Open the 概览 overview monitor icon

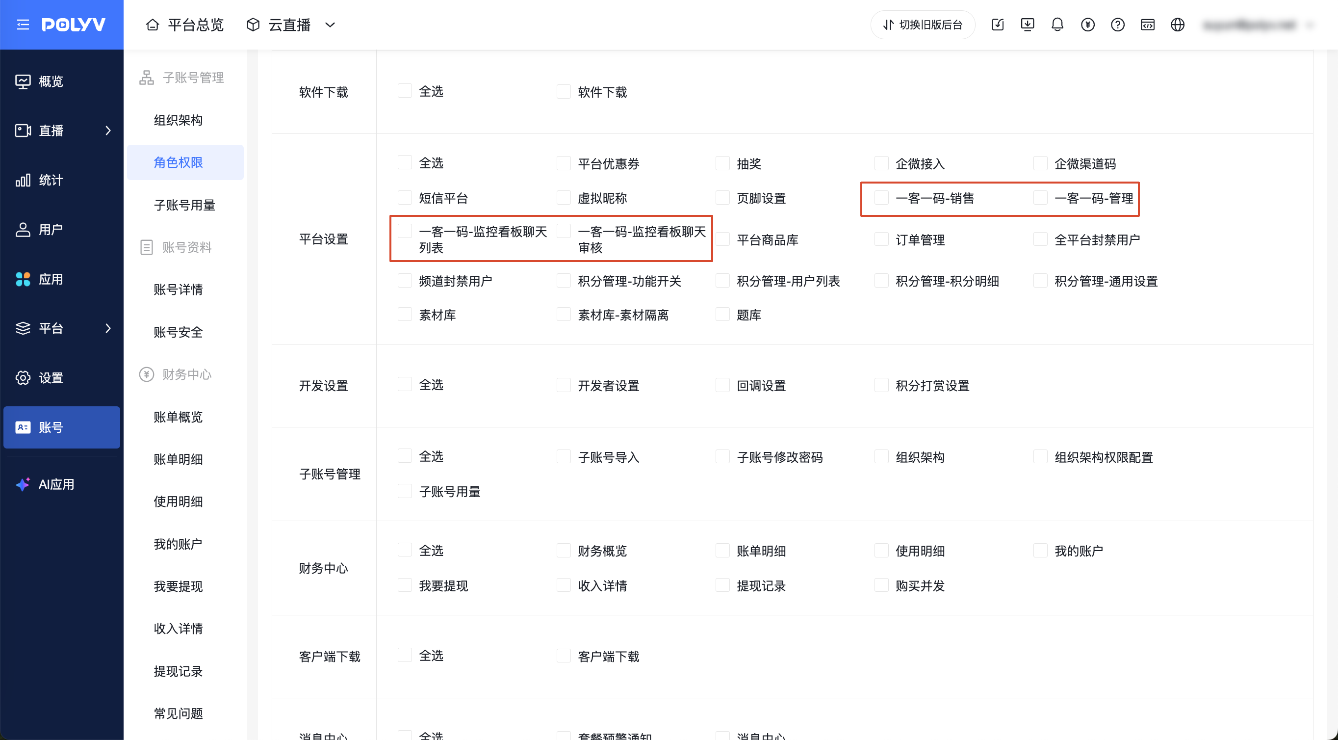coord(23,81)
